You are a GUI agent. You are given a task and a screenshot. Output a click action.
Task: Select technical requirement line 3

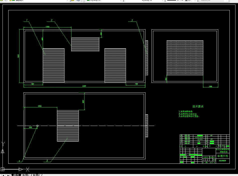(x=189, y=116)
